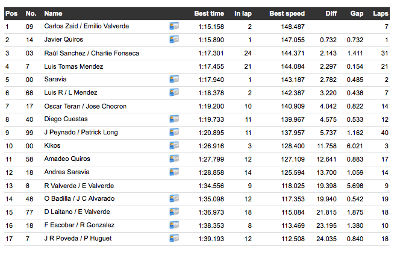The height and width of the screenshot is (255, 397).
Task: Click the Gap column header
Action: click(357, 13)
